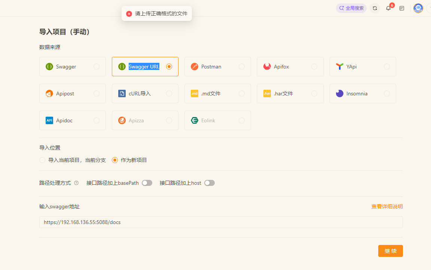
Task: Click the 继续 continue button
Action: click(x=390, y=251)
